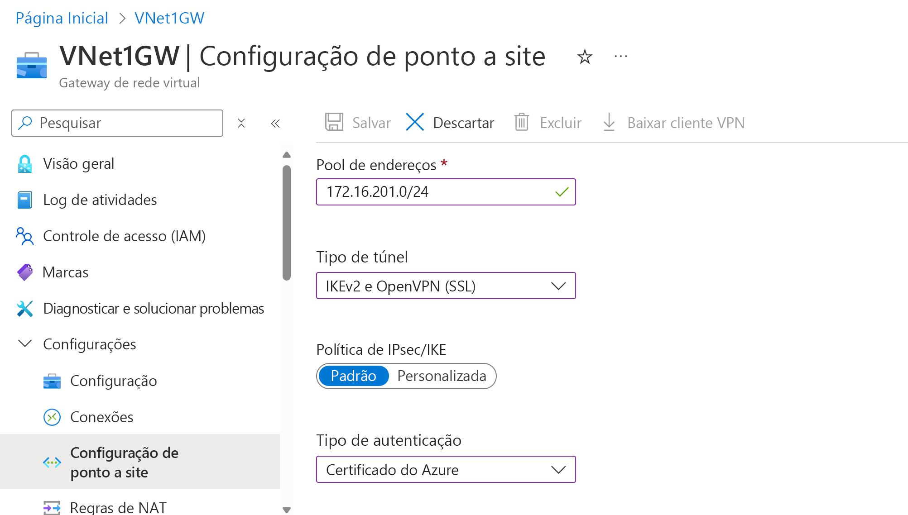Collapse the Configurações section

(24, 344)
